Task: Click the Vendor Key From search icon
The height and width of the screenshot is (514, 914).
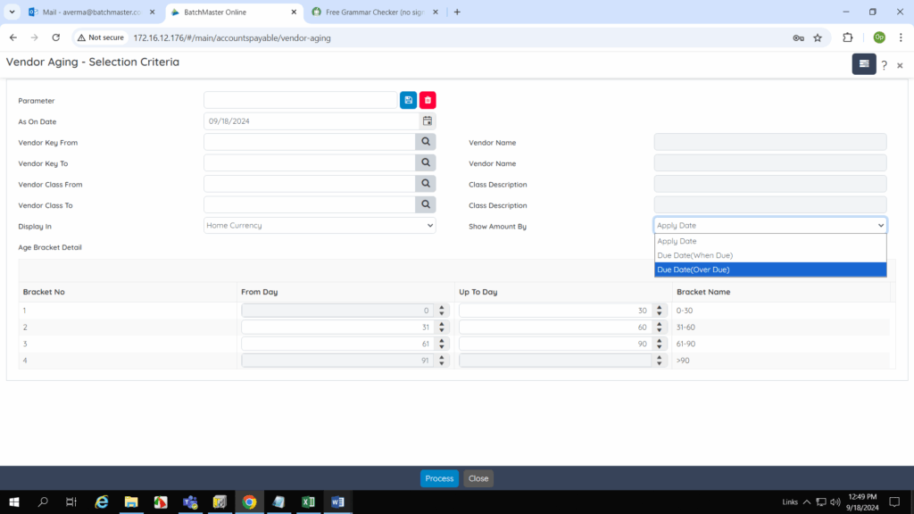Action: click(x=426, y=142)
